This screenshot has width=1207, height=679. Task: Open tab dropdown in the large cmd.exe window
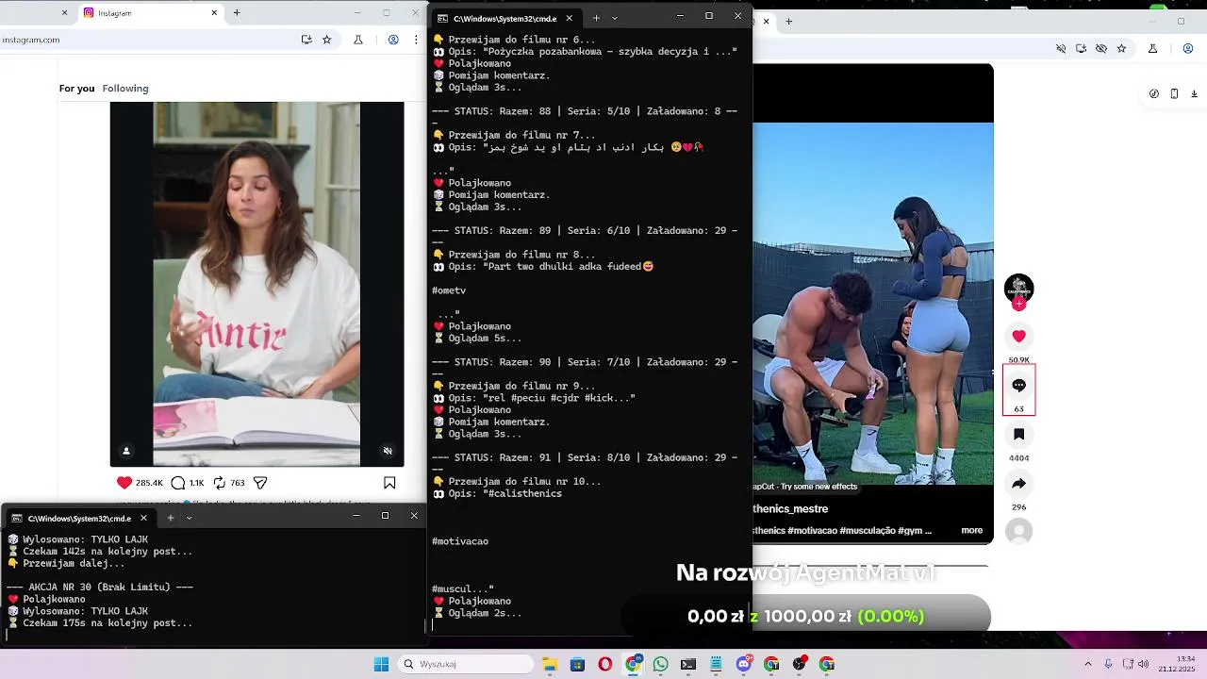(615, 18)
